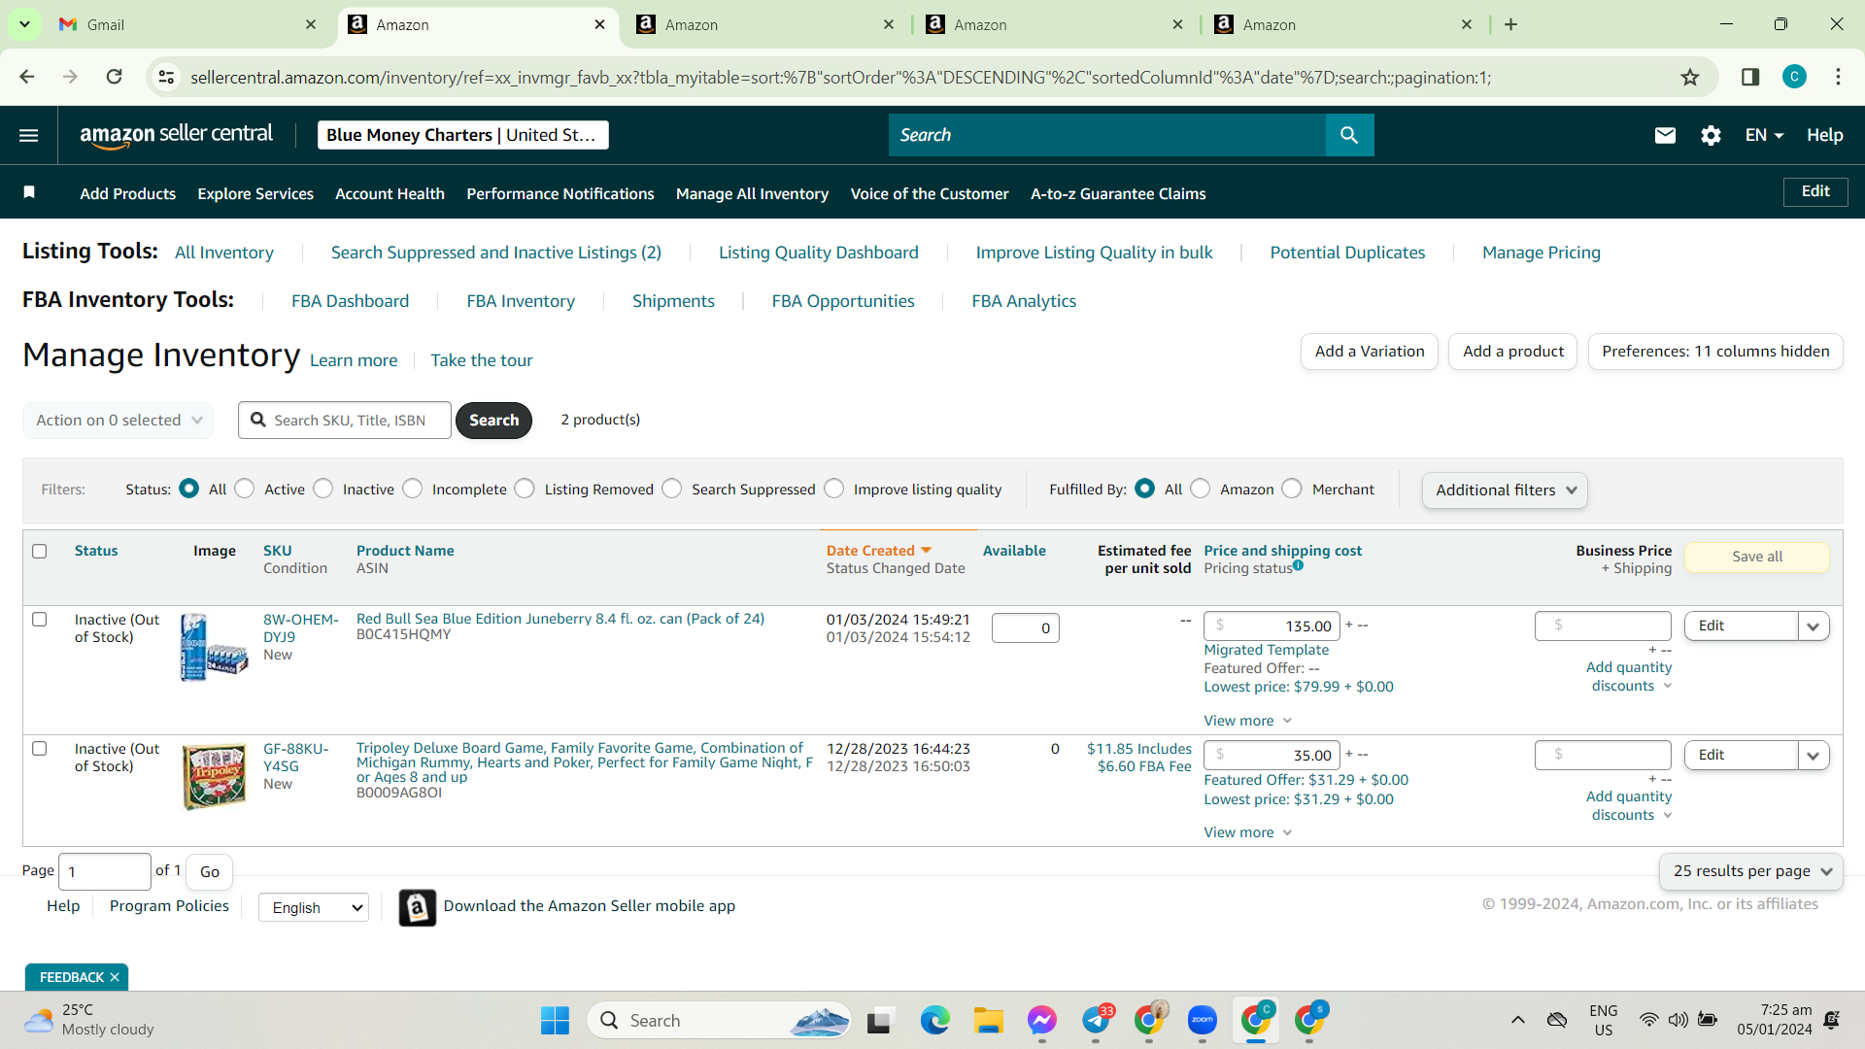The height and width of the screenshot is (1049, 1865).
Task: Show hidden system tray icons
Action: point(1517,1020)
